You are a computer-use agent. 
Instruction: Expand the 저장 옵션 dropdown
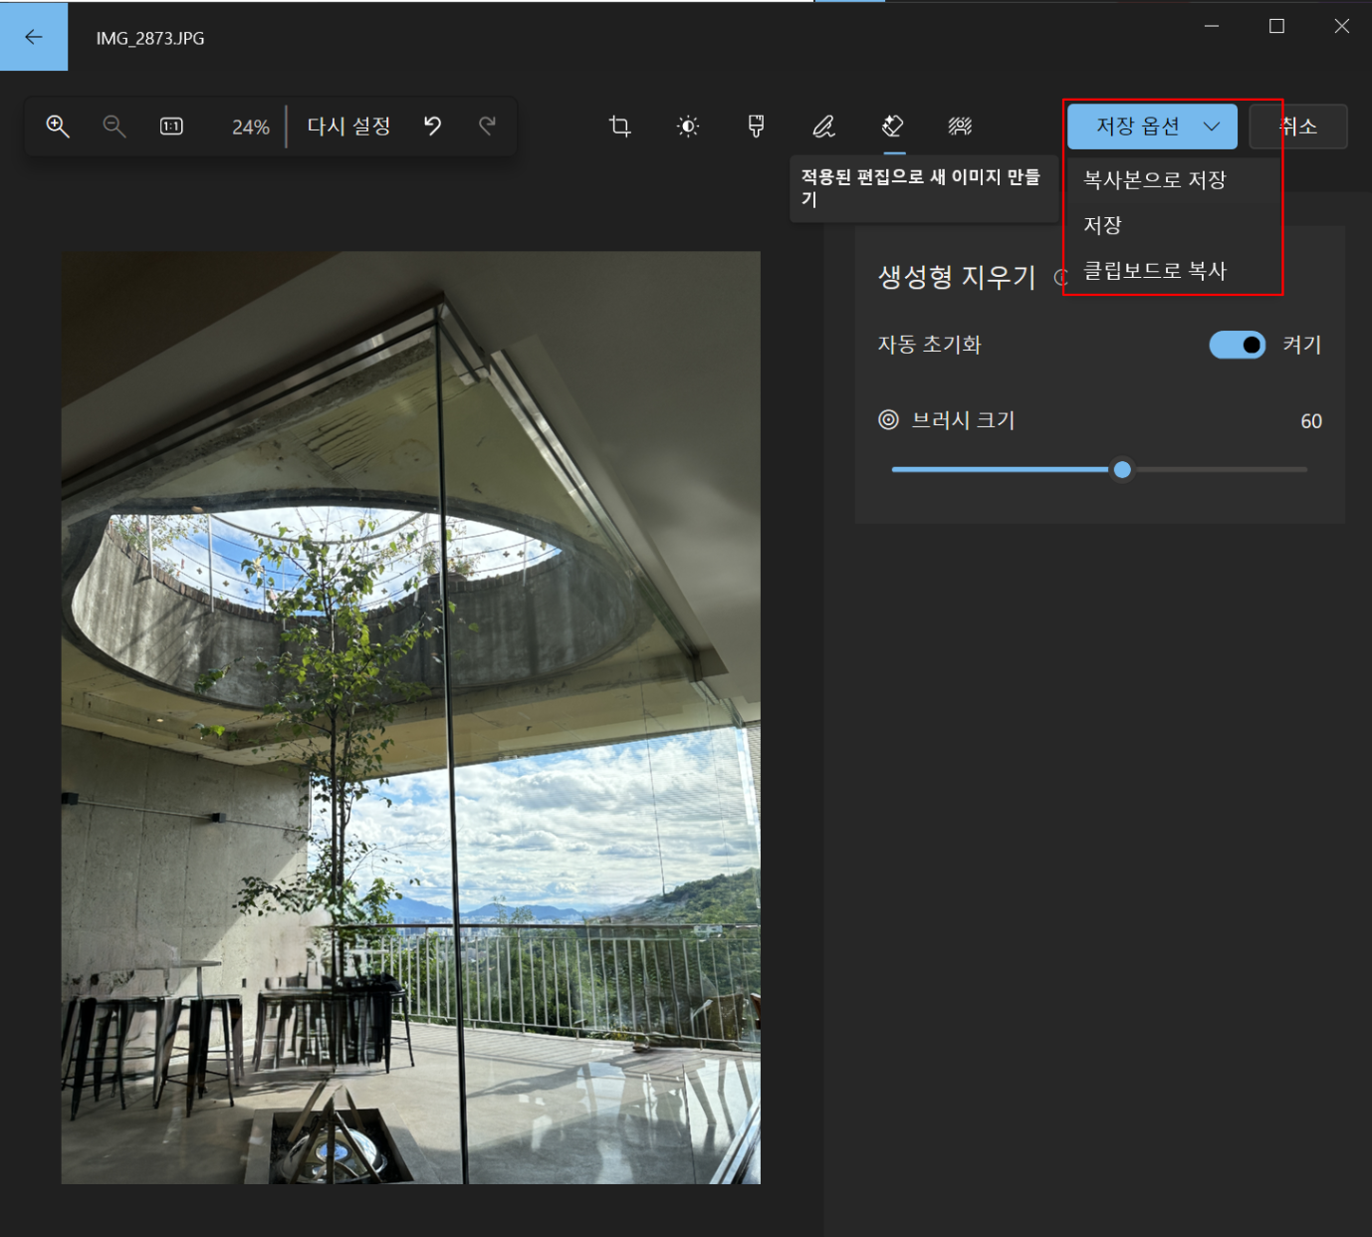(x=1152, y=126)
